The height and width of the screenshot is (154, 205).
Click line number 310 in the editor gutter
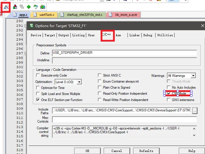point(20,113)
